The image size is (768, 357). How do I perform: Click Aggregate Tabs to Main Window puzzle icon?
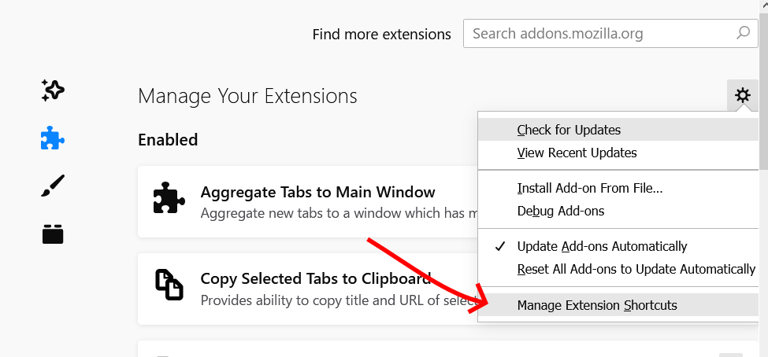[169, 197]
